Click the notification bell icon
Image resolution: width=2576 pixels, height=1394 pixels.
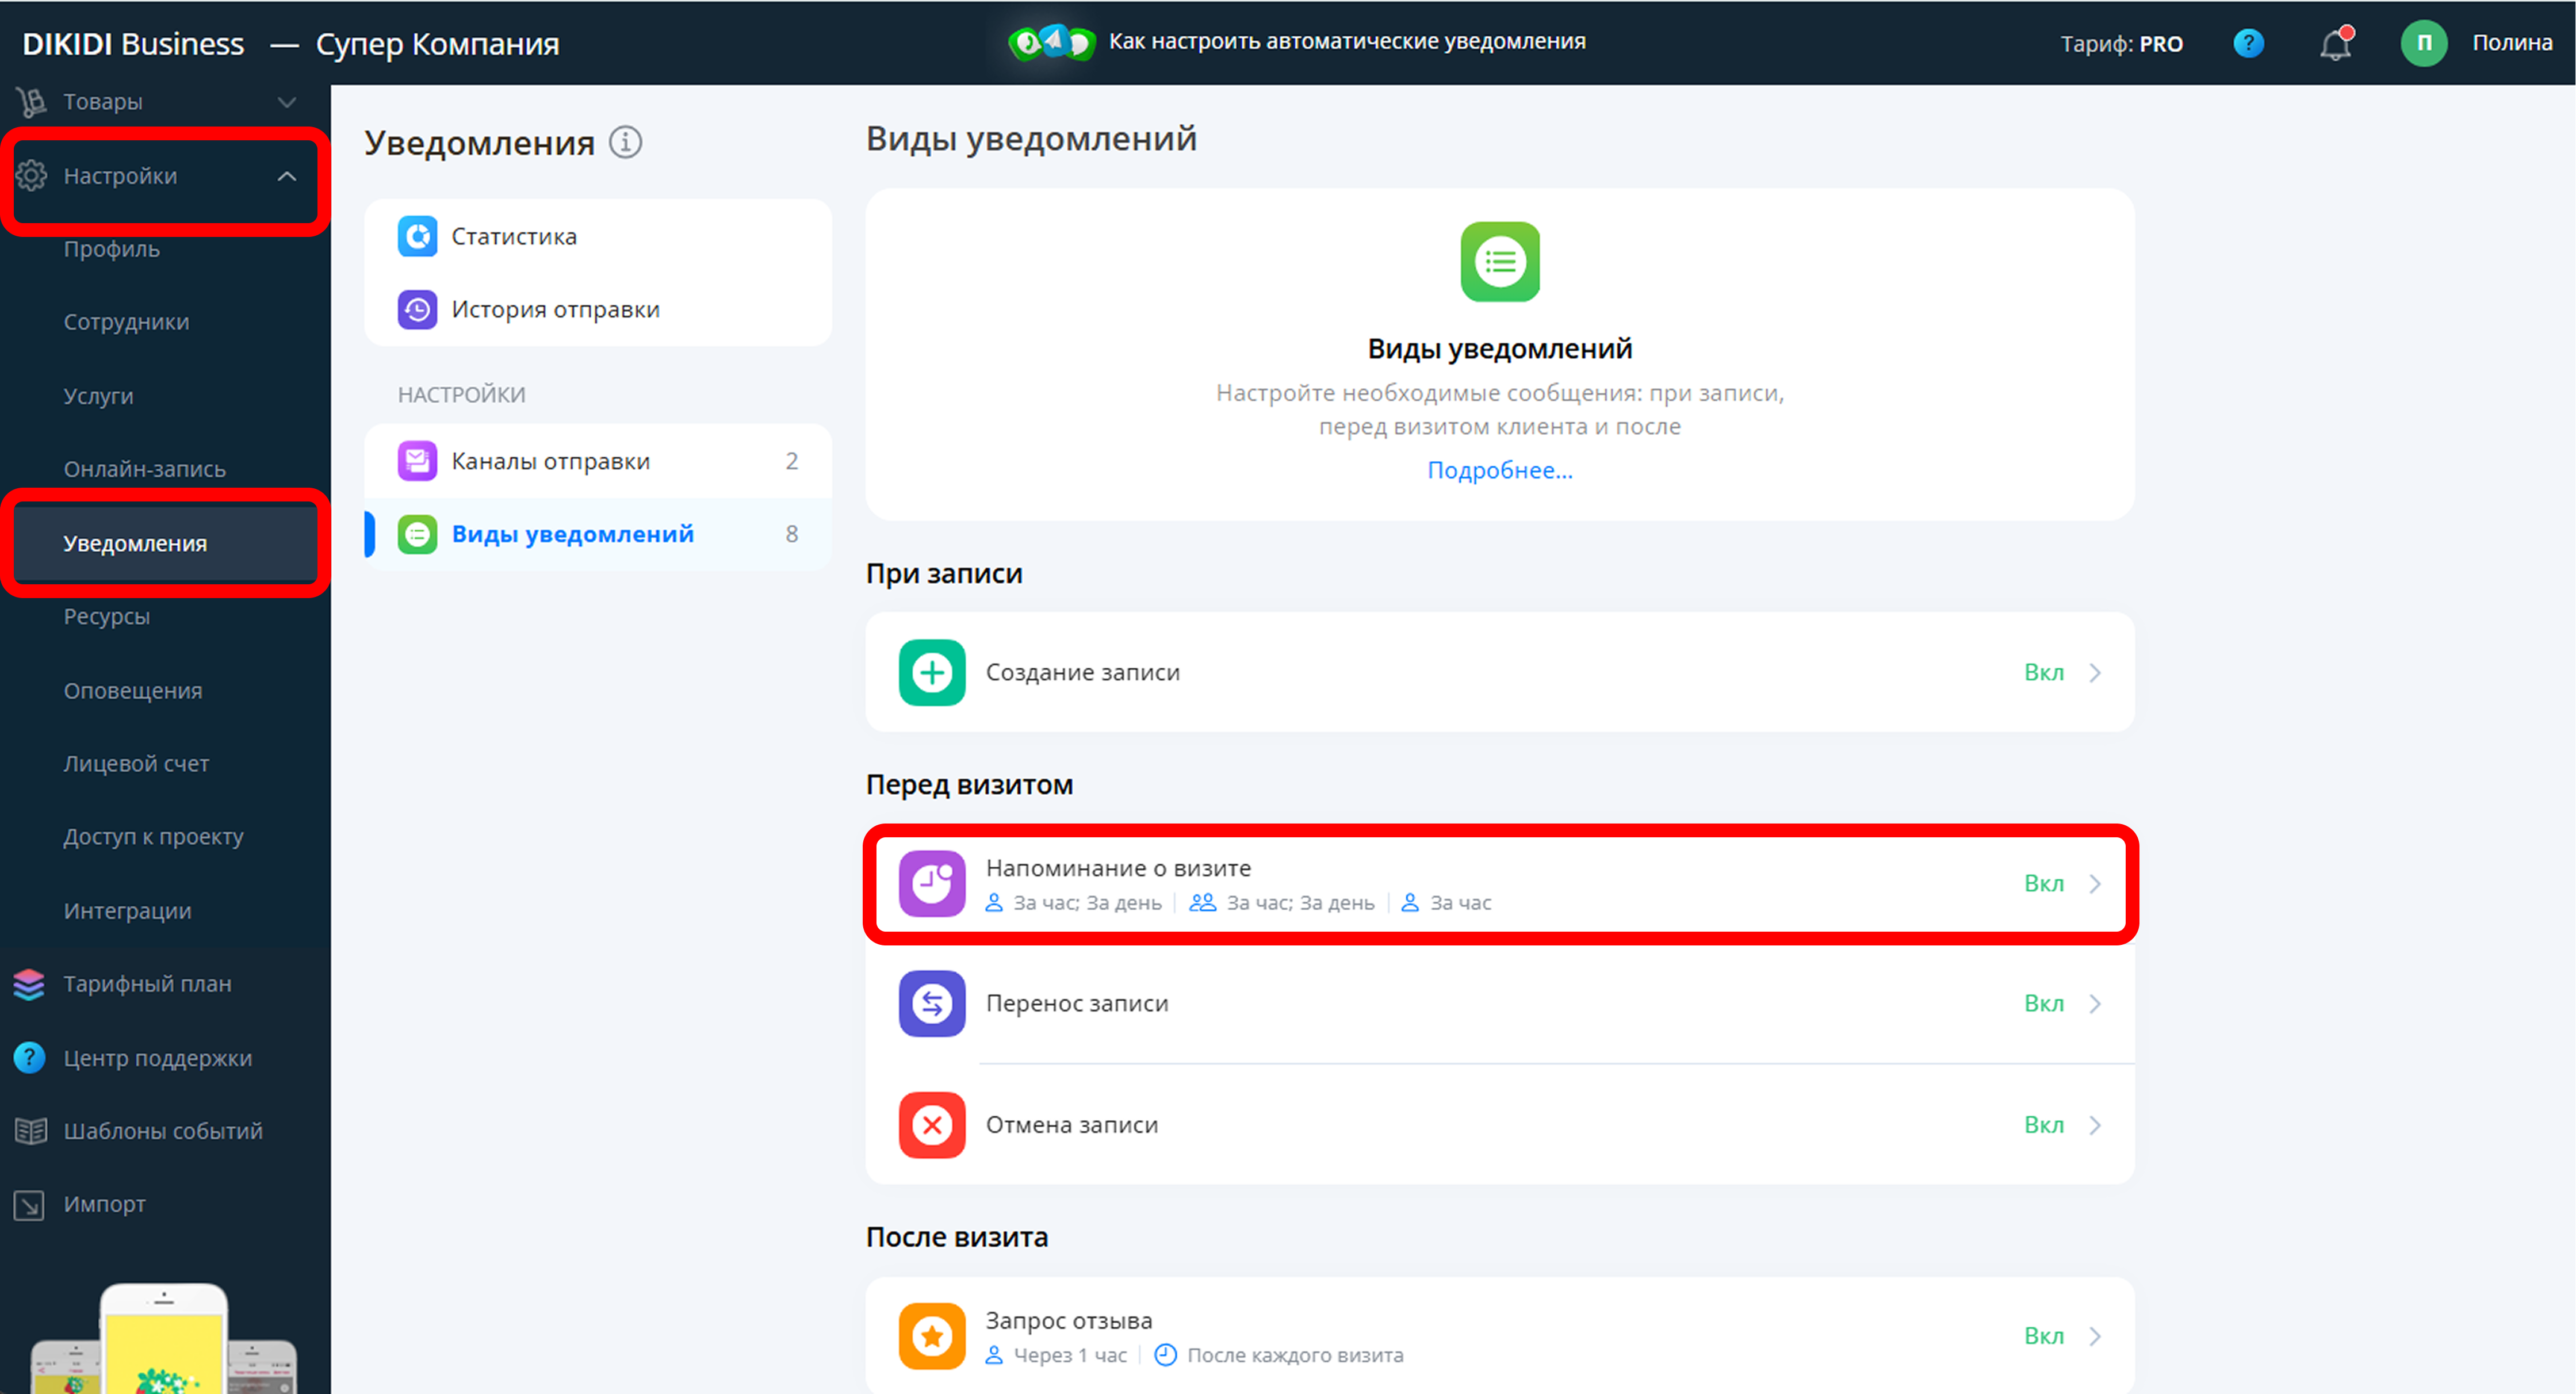2334,44
